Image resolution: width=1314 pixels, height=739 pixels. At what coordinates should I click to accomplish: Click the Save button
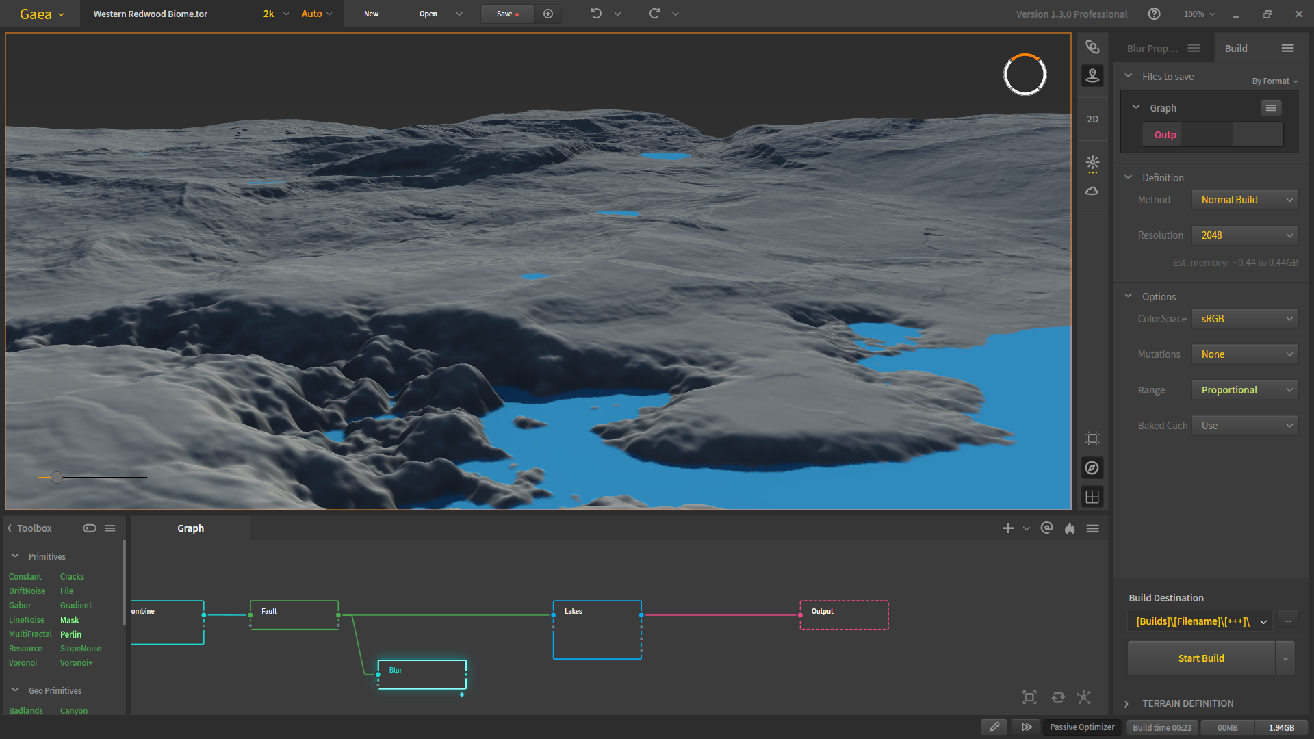[506, 14]
